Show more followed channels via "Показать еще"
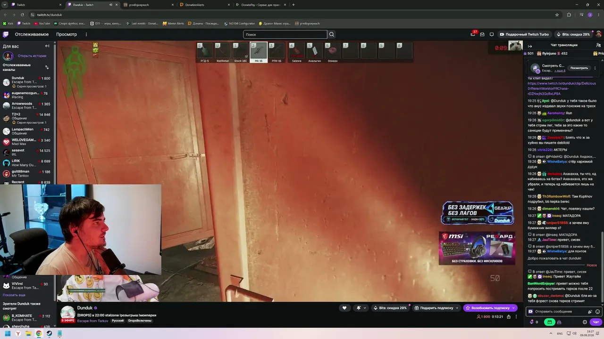Viewport: 604px width, 339px height. tap(14, 295)
